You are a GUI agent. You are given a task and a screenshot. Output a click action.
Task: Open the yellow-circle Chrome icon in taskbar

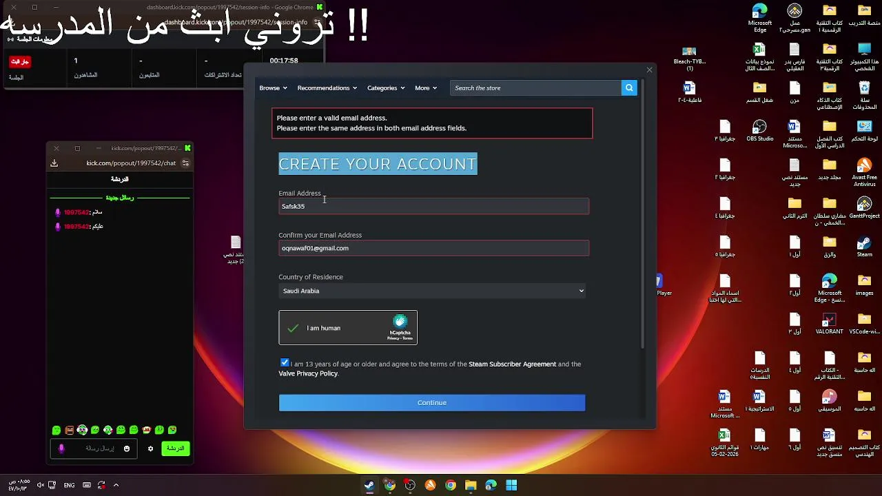pyautogui.click(x=389, y=485)
